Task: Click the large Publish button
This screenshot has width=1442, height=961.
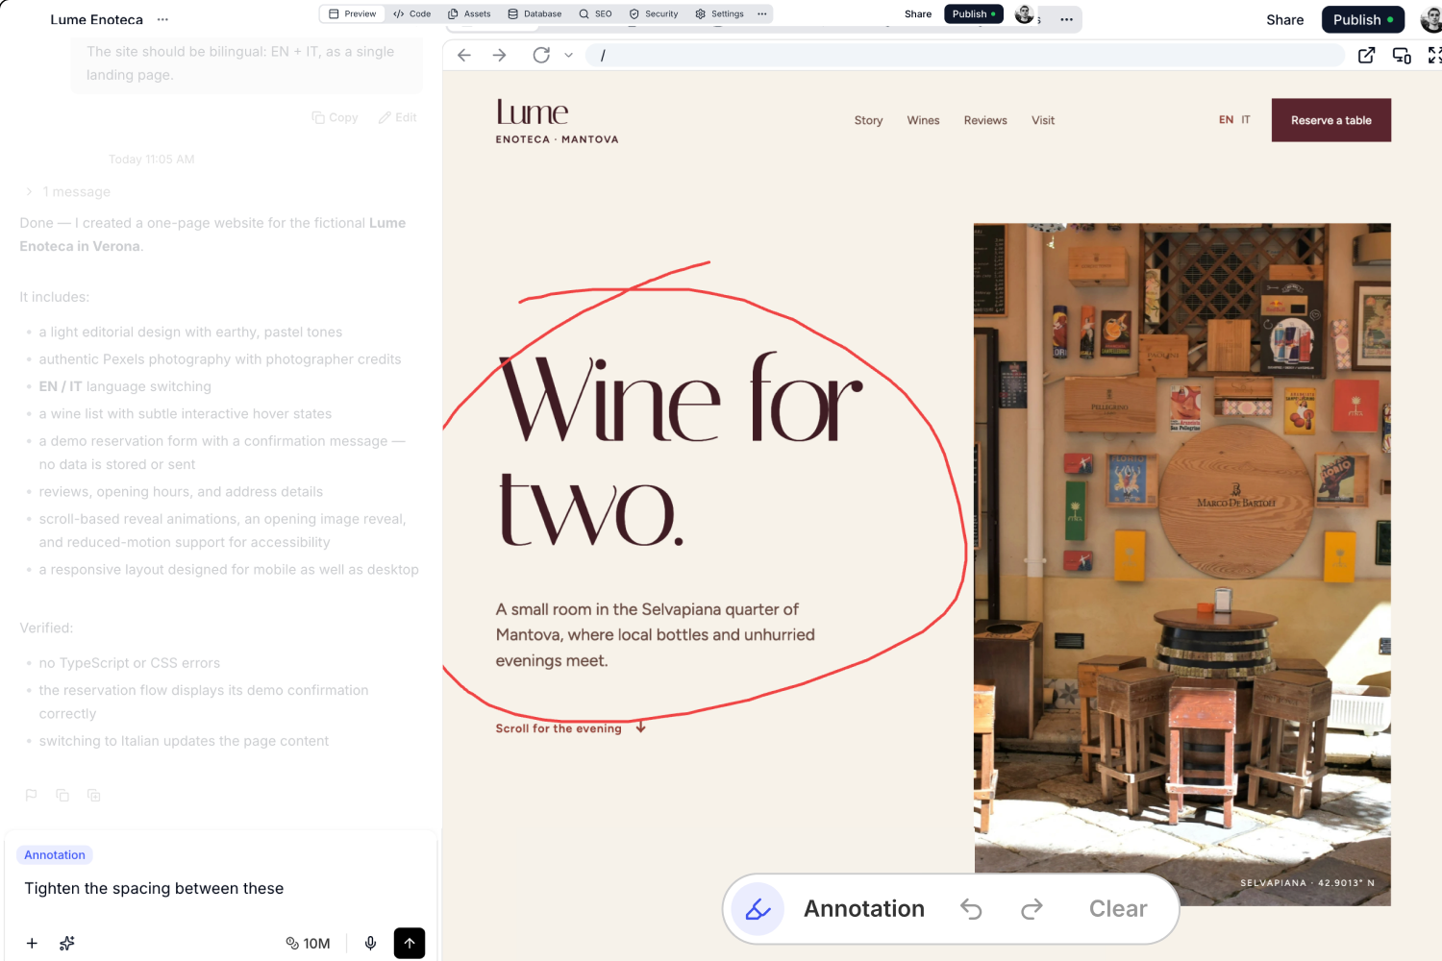Action: click(x=1362, y=19)
